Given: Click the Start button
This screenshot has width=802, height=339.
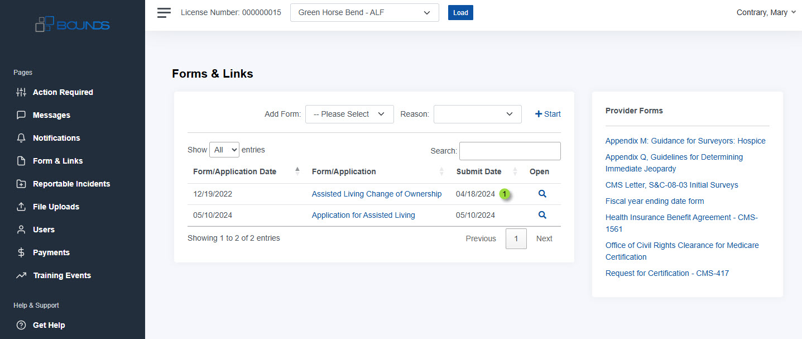Looking at the screenshot, I should pos(548,114).
